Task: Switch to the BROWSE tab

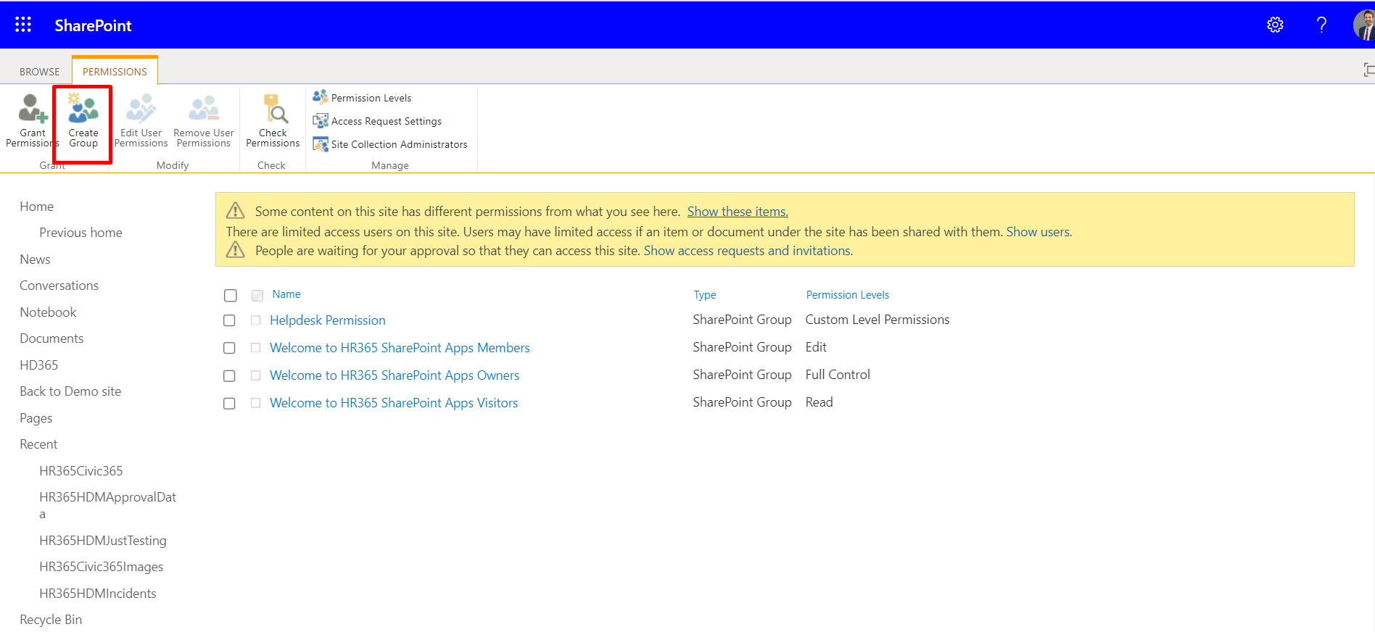Action: click(40, 72)
